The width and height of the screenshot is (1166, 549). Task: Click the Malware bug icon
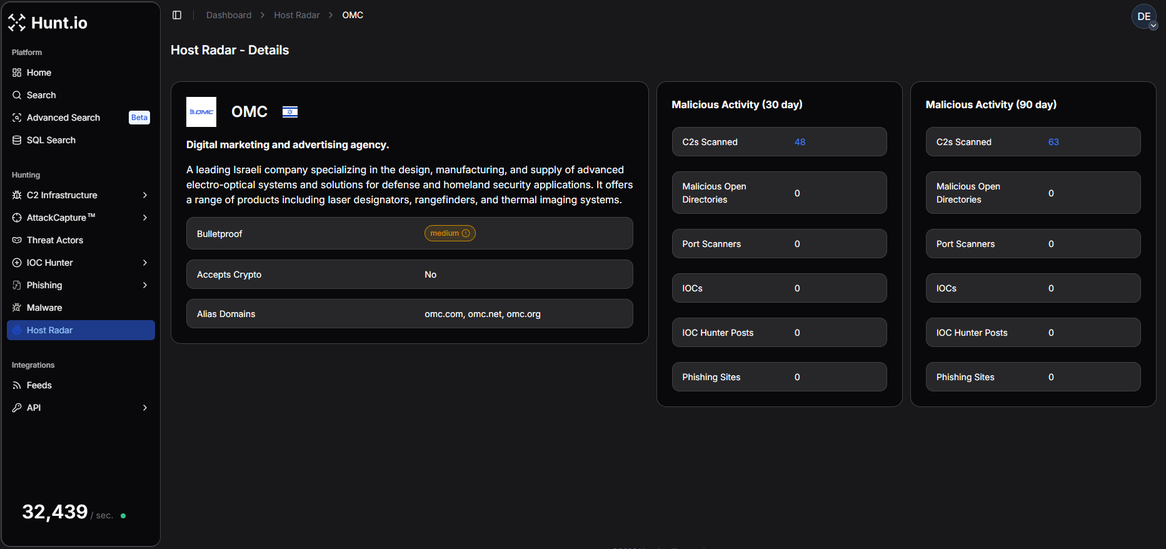pyautogui.click(x=17, y=308)
